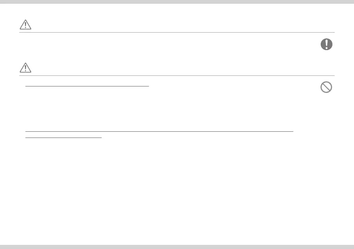Select the solid exclamation mark circle icon
This screenshot has height=249, width=354.
(326, 44)
